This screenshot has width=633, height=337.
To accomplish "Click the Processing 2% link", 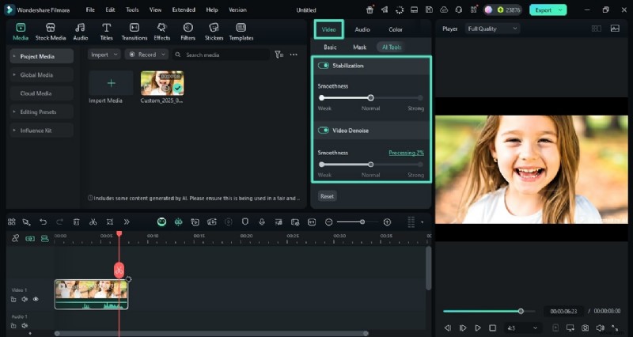I will coord(406,153).
